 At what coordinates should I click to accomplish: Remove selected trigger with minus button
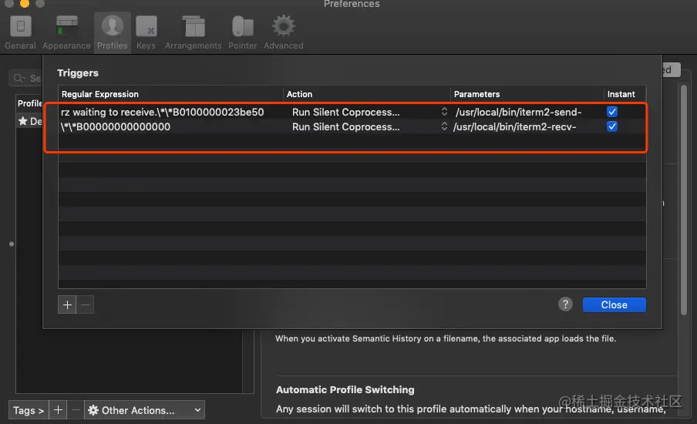tap(86, 305)
